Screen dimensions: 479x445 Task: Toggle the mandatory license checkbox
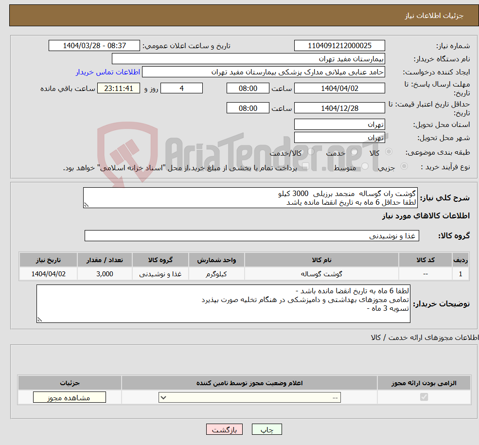[x=424, y=397]
